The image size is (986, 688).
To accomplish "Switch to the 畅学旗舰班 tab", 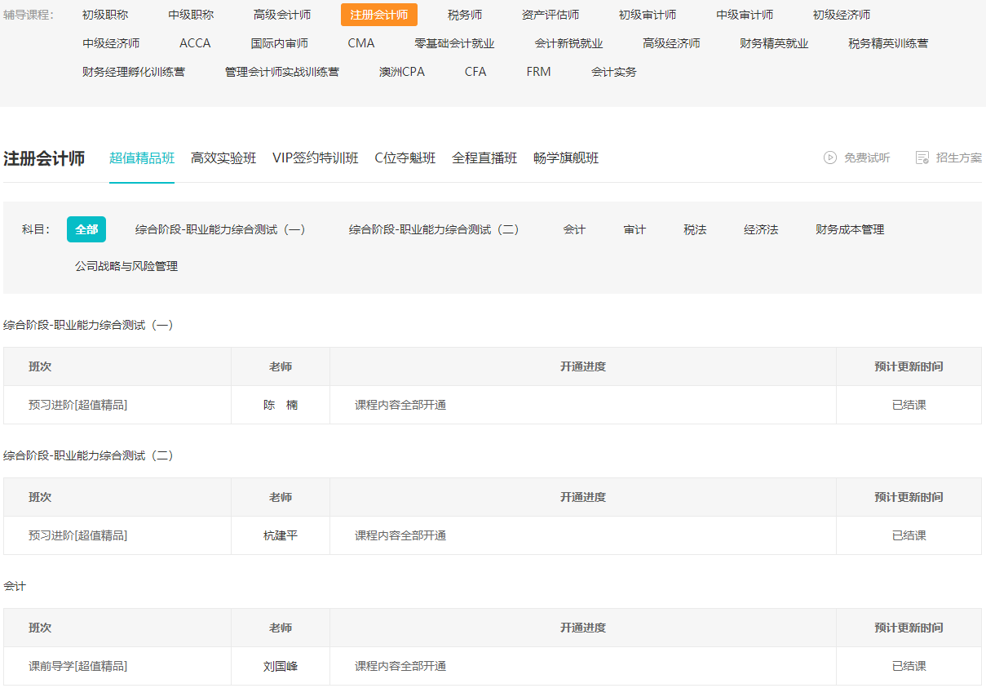I will (x=567, y=158).
